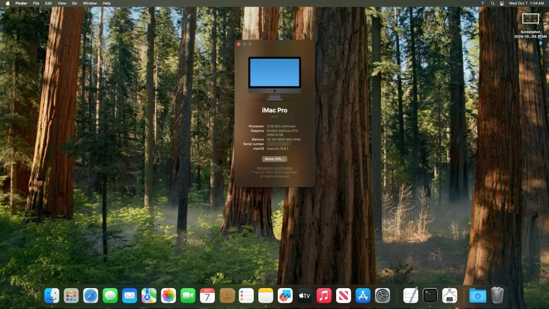
Task: Click the Wi-Fi status icon in menu bar
Action: click(483, 3)
